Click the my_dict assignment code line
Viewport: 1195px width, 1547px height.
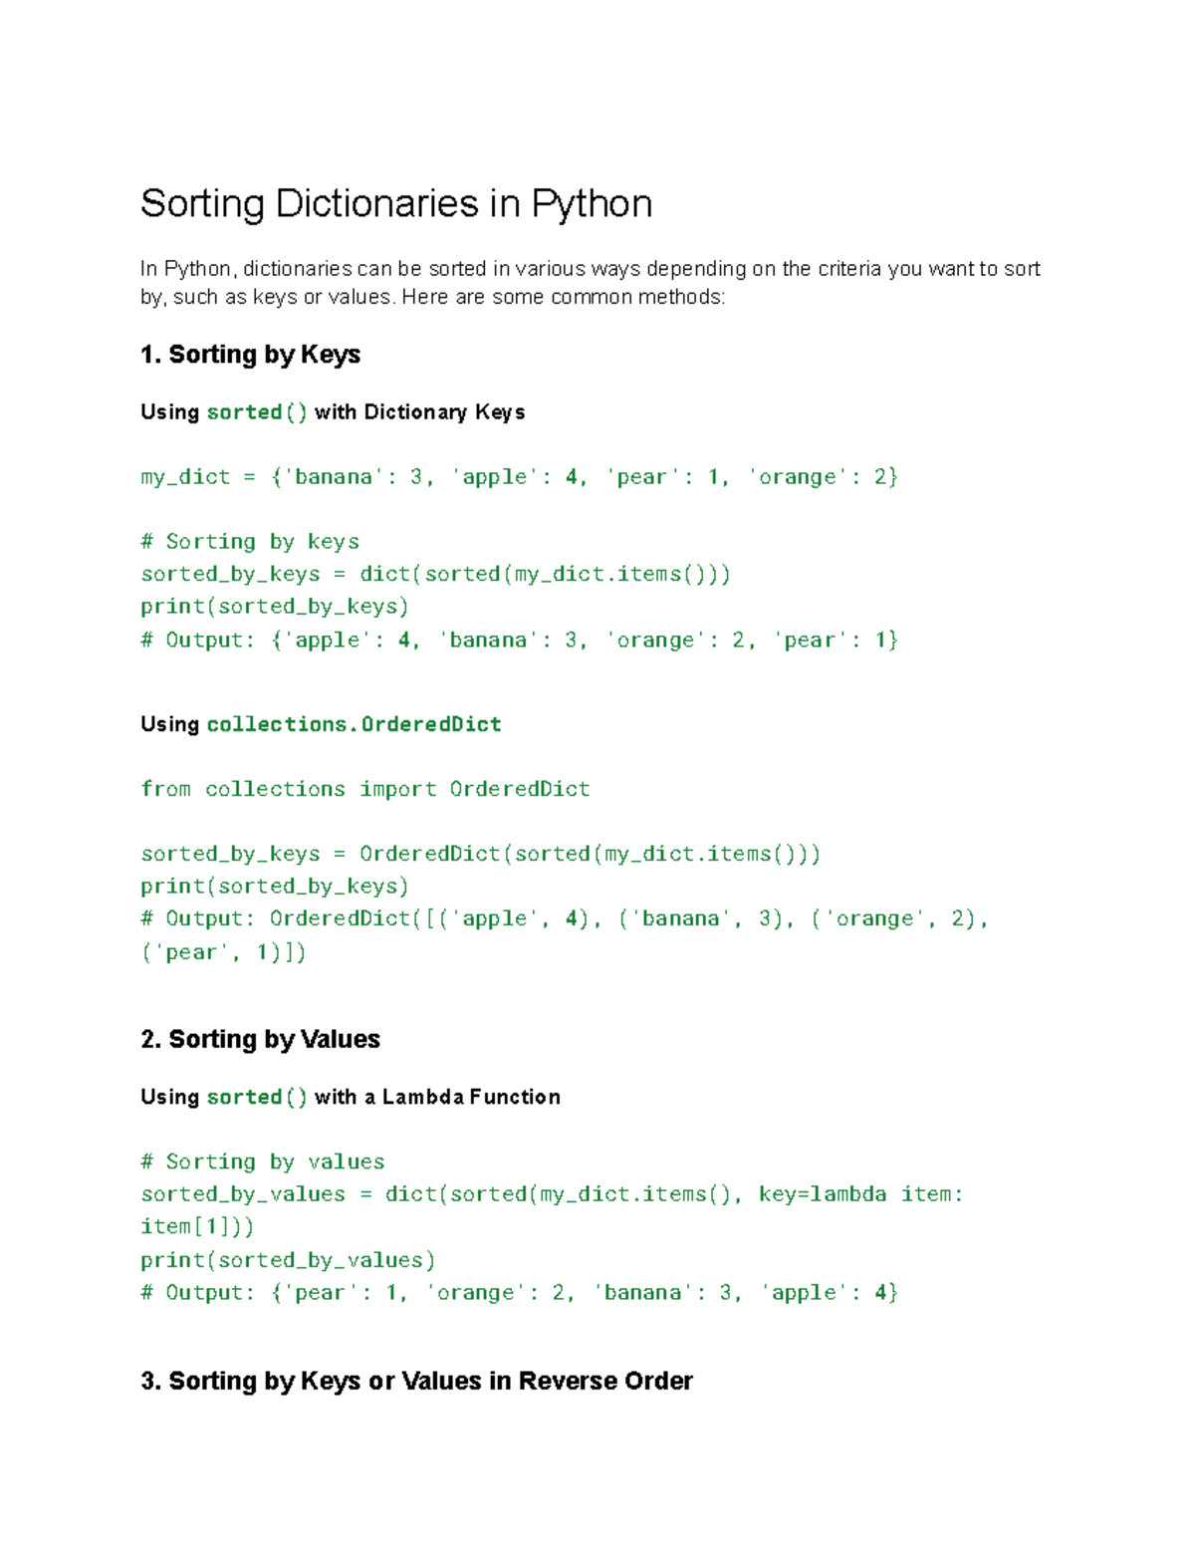pyautogui.click(x=519, y=477)
